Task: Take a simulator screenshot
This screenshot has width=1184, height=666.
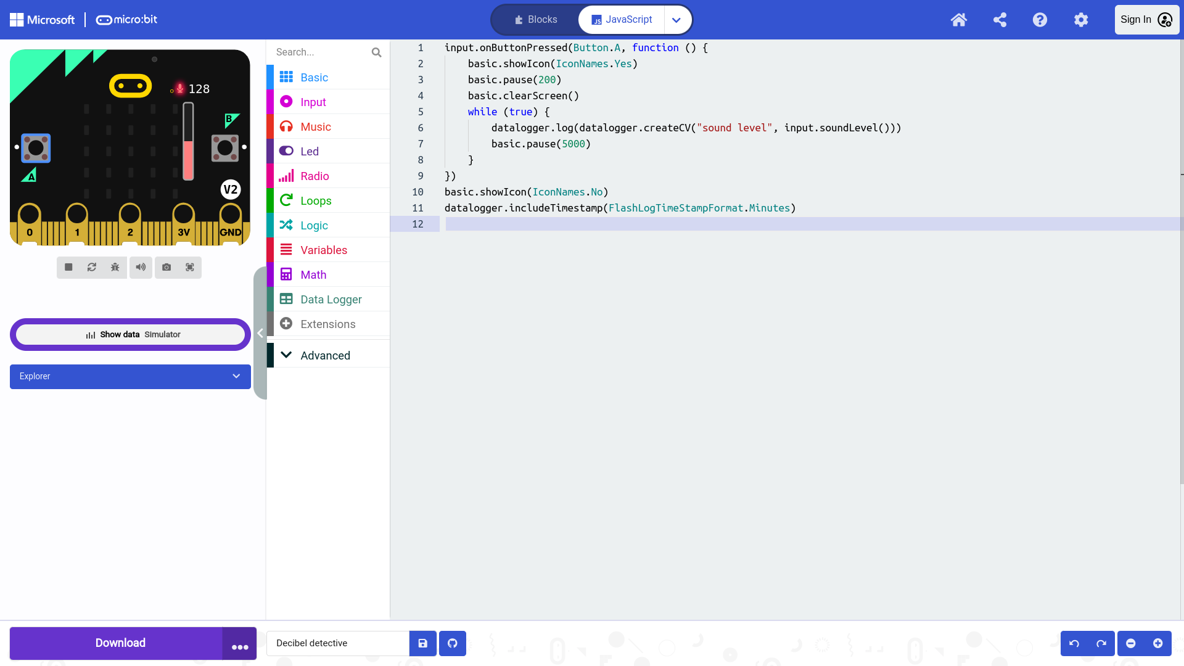Action: [166, 267]
